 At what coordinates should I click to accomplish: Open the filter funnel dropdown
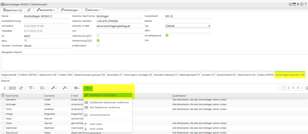click(x=31, y=88)
